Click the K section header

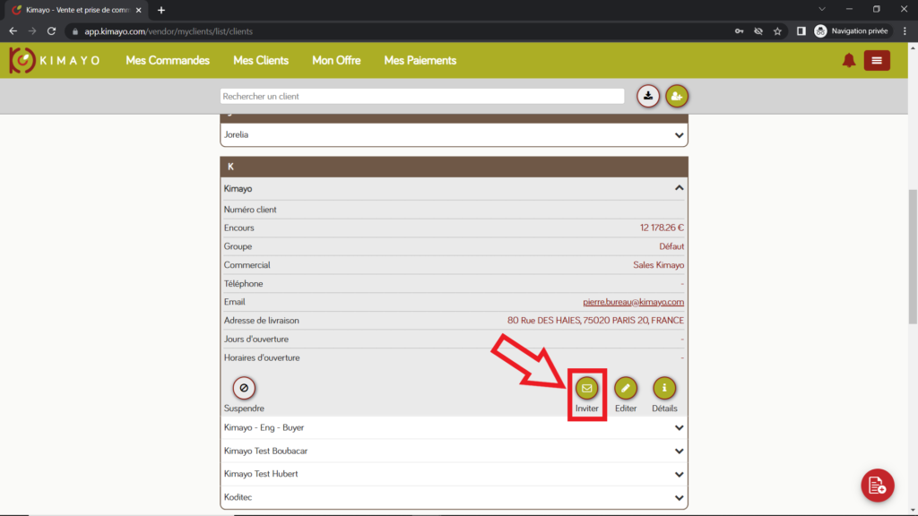(x=454, y=167)
